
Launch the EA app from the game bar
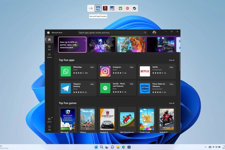pos(127,8)
